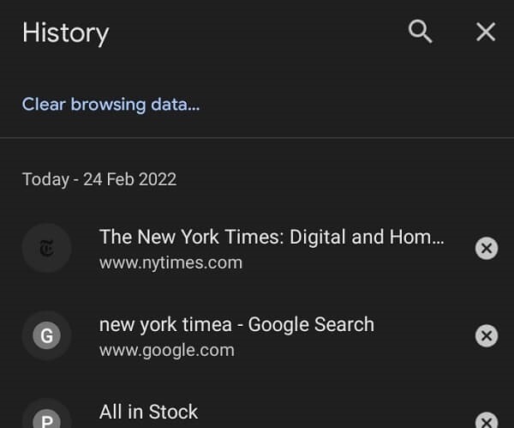Click the New York Times favicon
Screen dimensions: 514x428
point(46,250)
